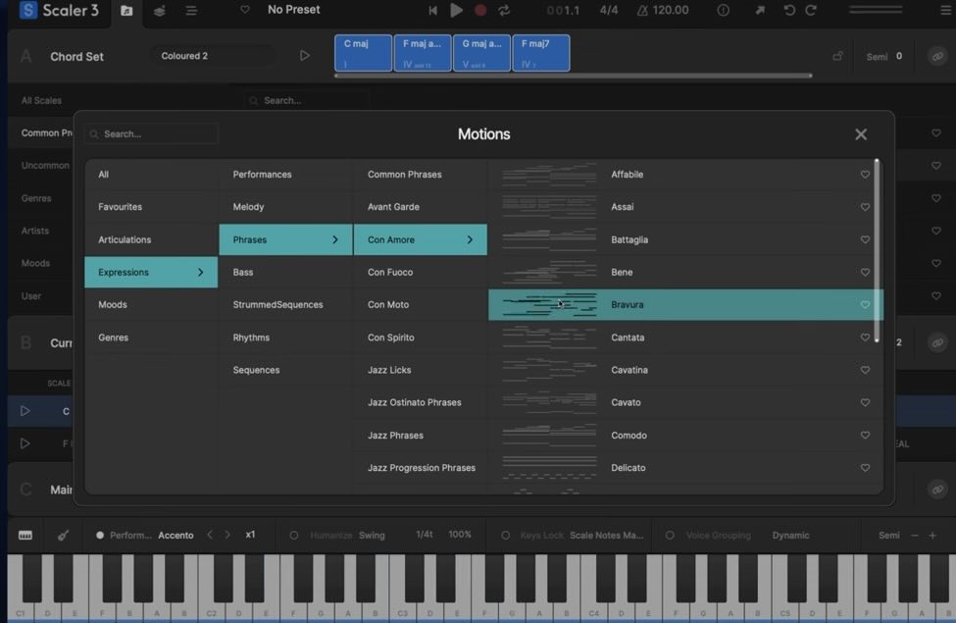The width and height of the screenshot is (956, 623).
Task: Click the redo arrow icon
Action: click(x=811, y=10)
